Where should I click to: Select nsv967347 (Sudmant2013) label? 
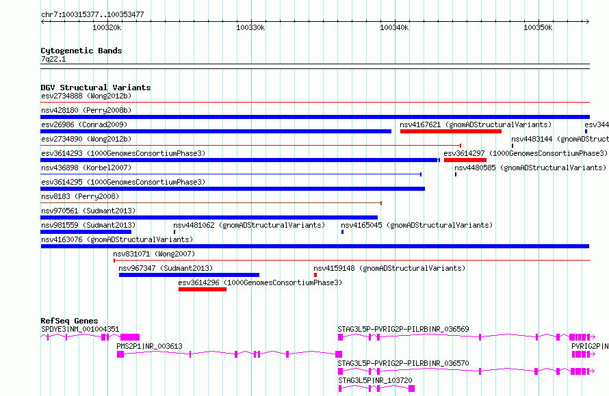tap(166, 268)
